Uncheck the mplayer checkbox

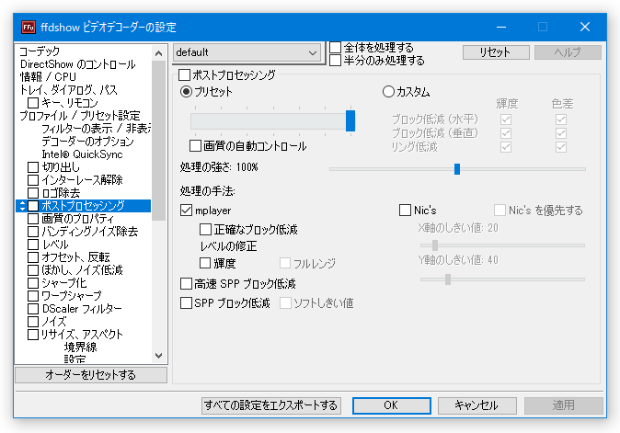[186, 211]
